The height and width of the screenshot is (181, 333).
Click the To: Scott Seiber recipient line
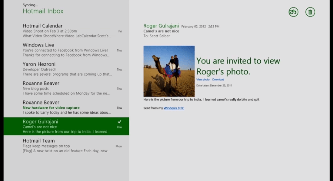click(156, 36)
